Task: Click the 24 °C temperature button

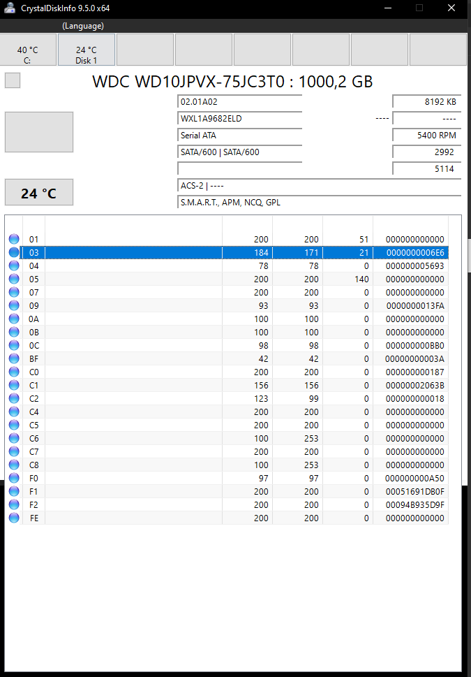Action: click(x=39, y=192)
